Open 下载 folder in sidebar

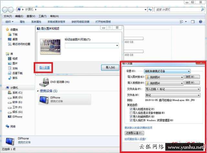click(x=13, y=35)
